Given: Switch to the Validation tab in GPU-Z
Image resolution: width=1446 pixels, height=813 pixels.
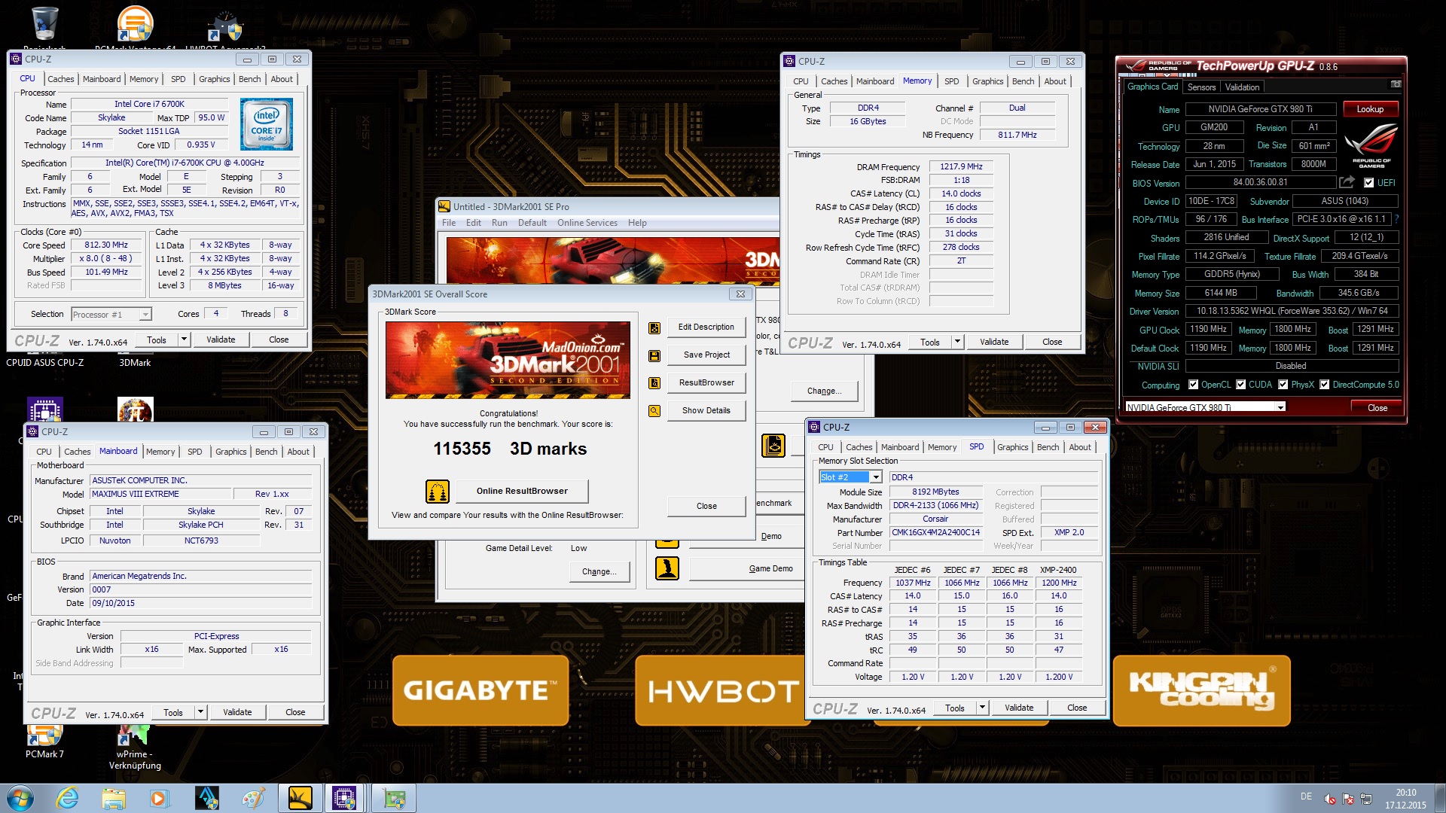Looking at the screenshot, I should click(1242, 87).
